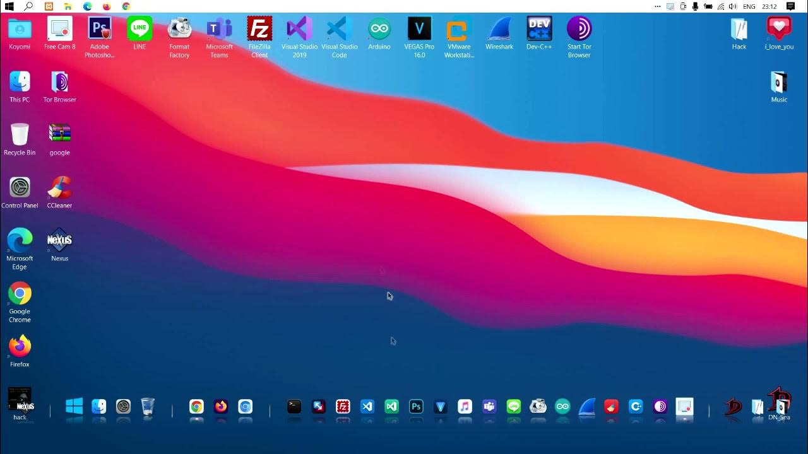
Task: Launch VMware Workstation desktop shortcut
Action: pos(459,37)
